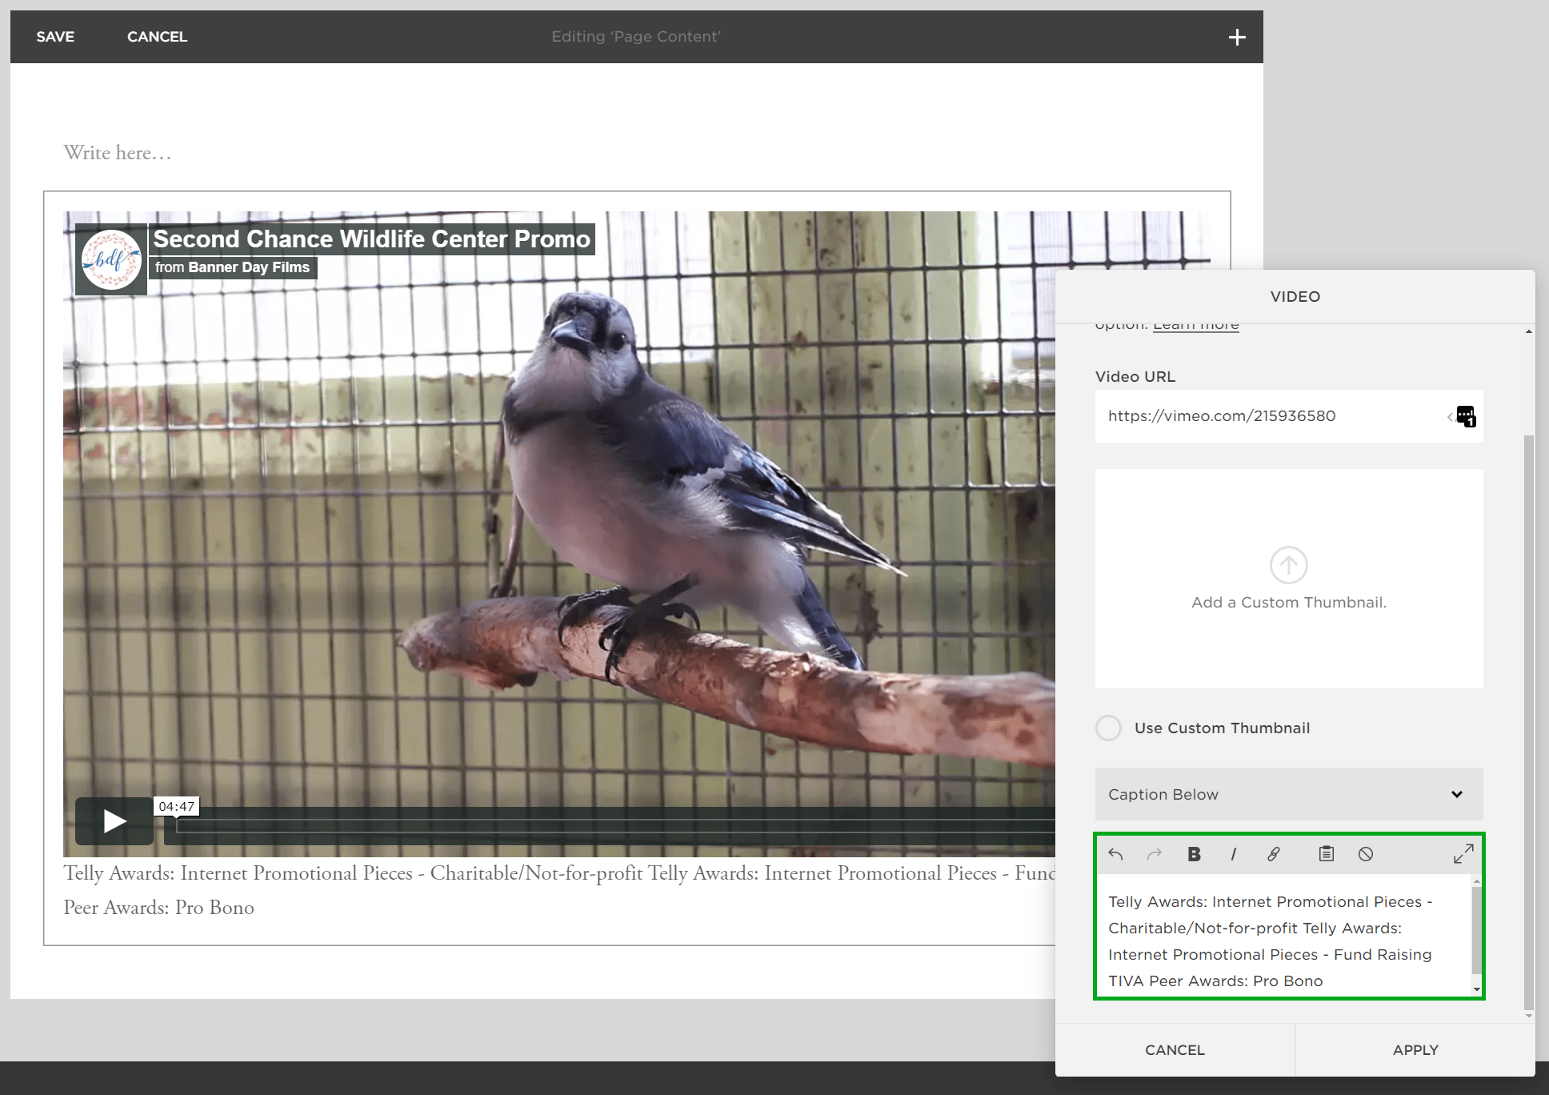The image size is (1549, 1095).
Task: Click the video progress bar
Action: click(616, 826)
